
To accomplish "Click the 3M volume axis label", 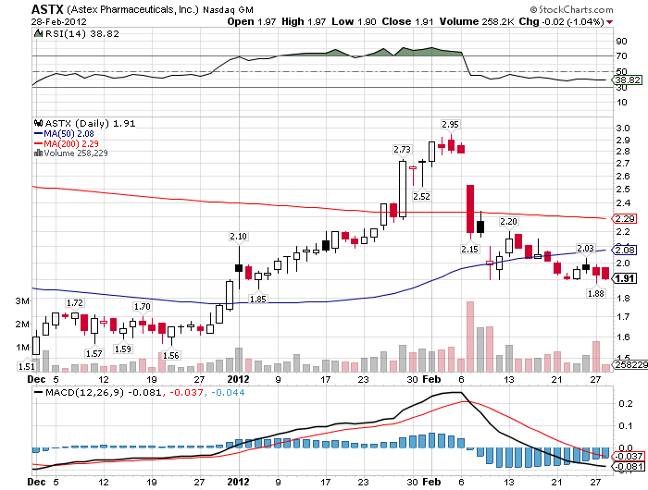I will (x=22, y=301).
